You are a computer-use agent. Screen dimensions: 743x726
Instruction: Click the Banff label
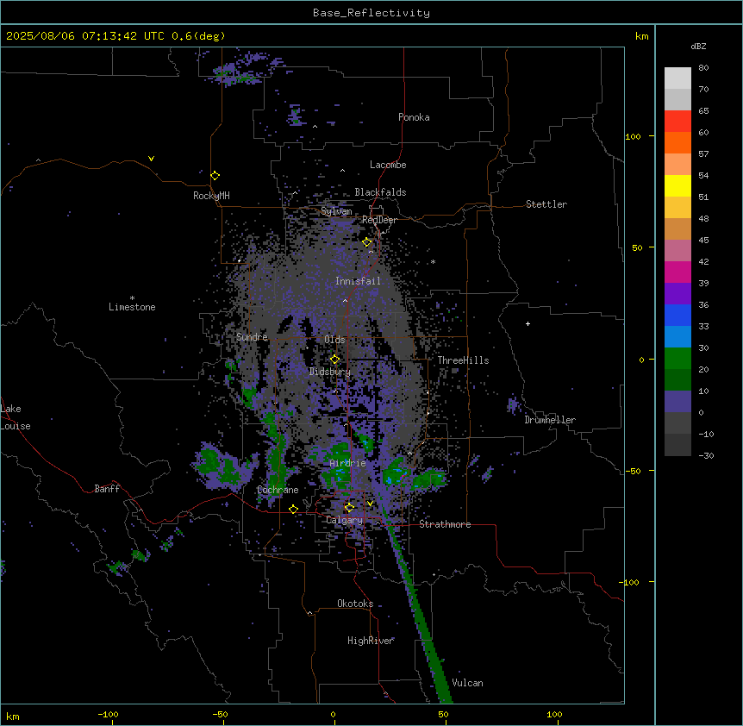click(x=107, y=489)
